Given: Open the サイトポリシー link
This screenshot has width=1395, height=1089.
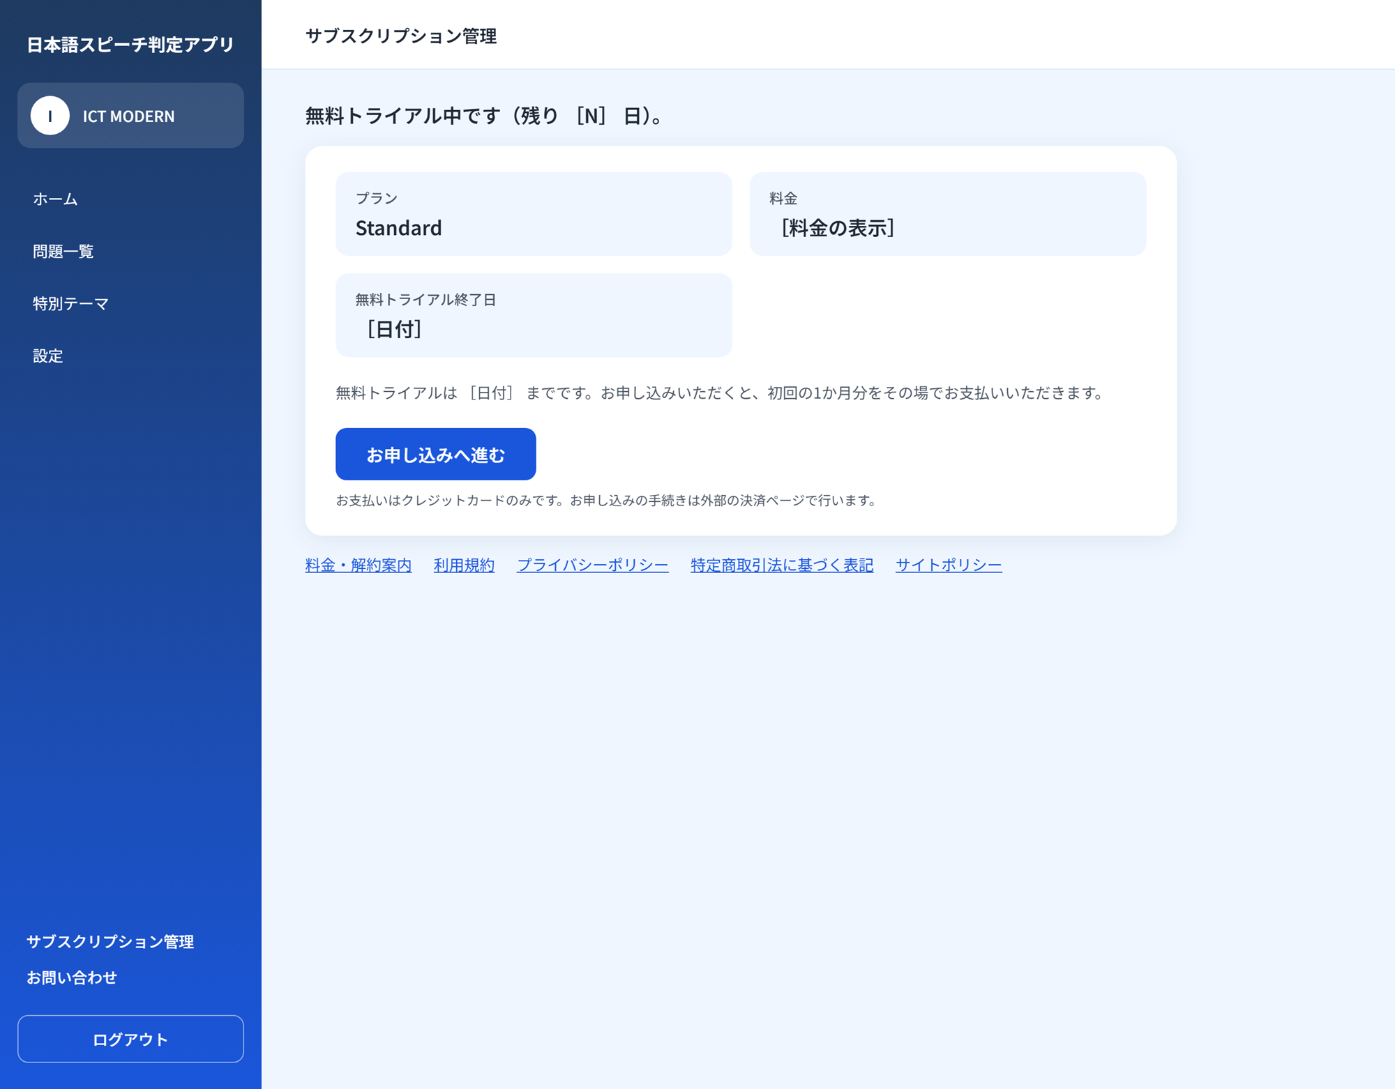Looking at the screenshot, I should [x=949, y=565].
